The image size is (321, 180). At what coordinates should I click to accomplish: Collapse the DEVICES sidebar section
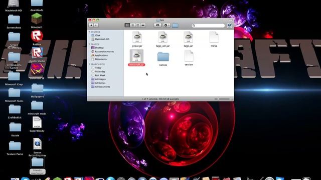pos(89,32)
